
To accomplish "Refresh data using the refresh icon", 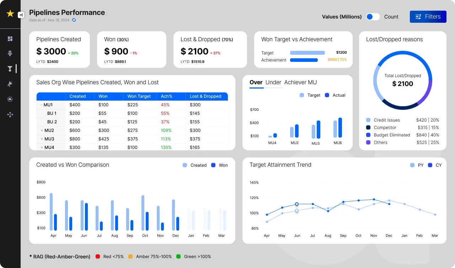I will click(x=74, y=20).
